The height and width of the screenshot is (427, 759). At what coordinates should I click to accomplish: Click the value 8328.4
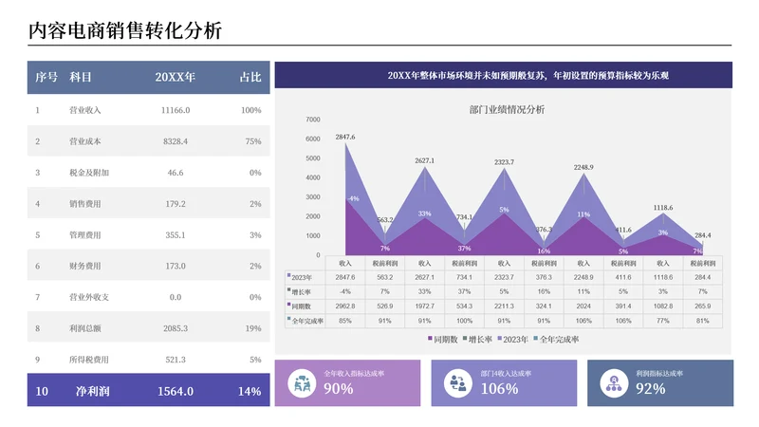pyautogui.click(x=176, y=141)
